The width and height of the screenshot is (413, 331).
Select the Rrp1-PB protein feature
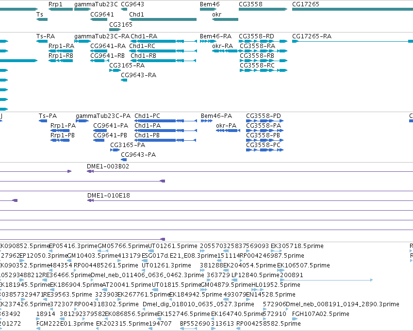(60, 140)
